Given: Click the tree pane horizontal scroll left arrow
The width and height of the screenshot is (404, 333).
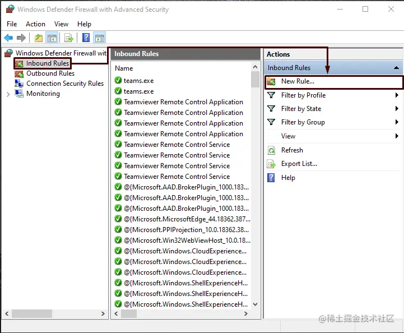Looking at the screenshot, I should (7, 314).
